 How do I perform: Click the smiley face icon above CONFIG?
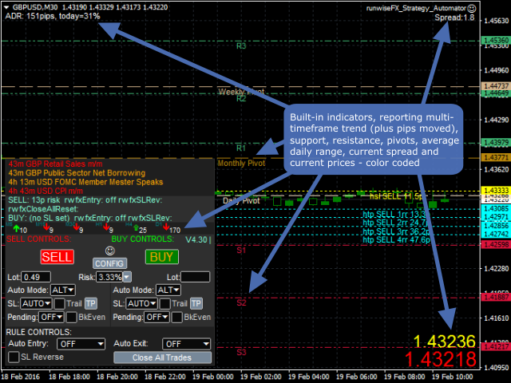pos(109,250)
